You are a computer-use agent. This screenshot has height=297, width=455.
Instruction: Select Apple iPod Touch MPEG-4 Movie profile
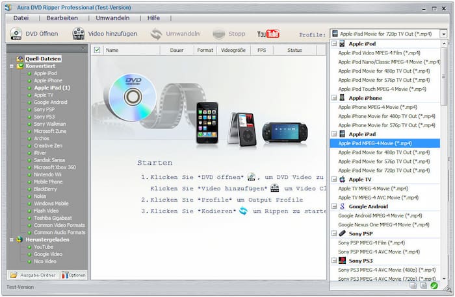(382, 89)
